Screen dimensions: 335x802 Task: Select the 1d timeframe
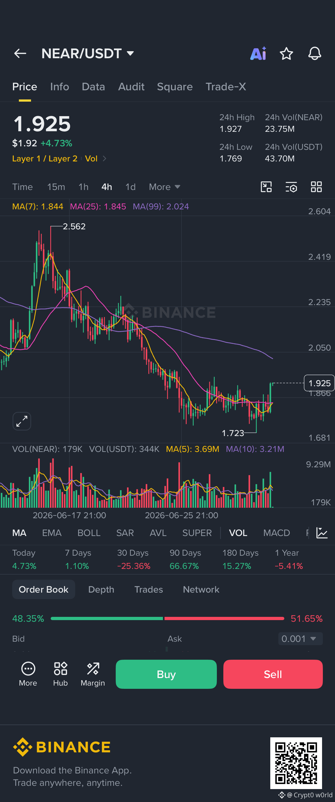[130, 187]
